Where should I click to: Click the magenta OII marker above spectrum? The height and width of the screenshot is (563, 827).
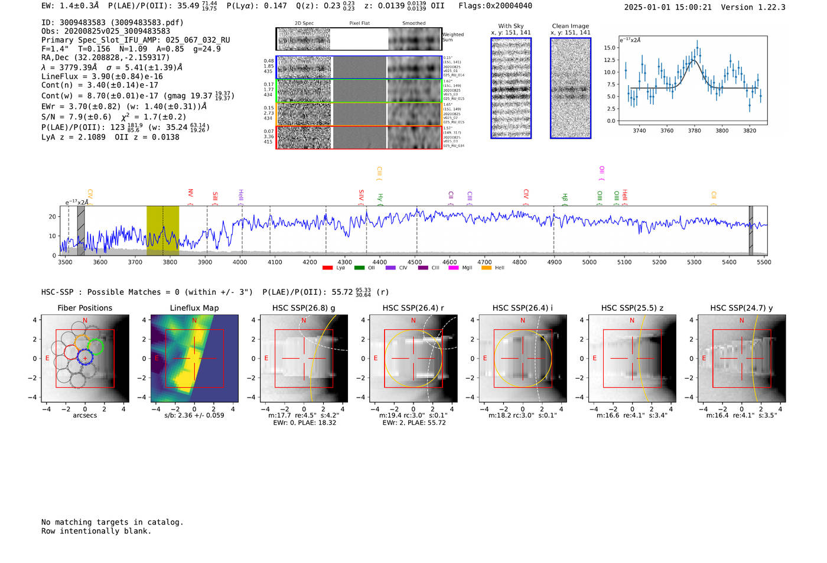[602, 173]
